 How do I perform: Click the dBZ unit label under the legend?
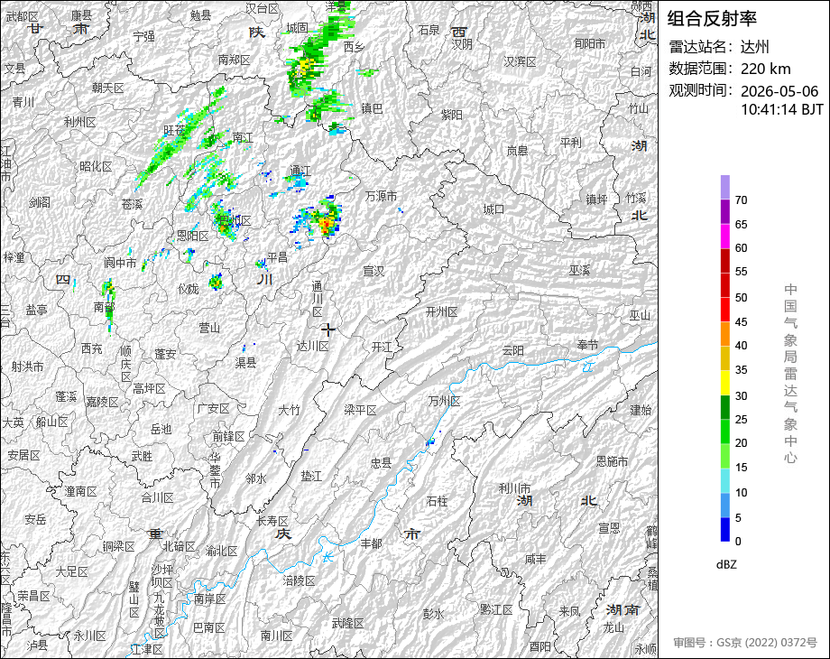coord(726,564)
